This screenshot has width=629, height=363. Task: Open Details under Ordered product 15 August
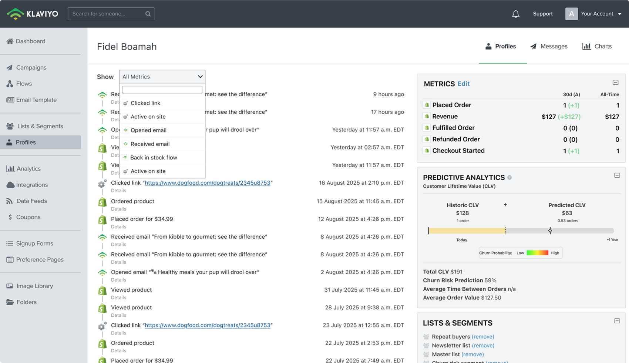pyautogui.click(x=118, y=209)
